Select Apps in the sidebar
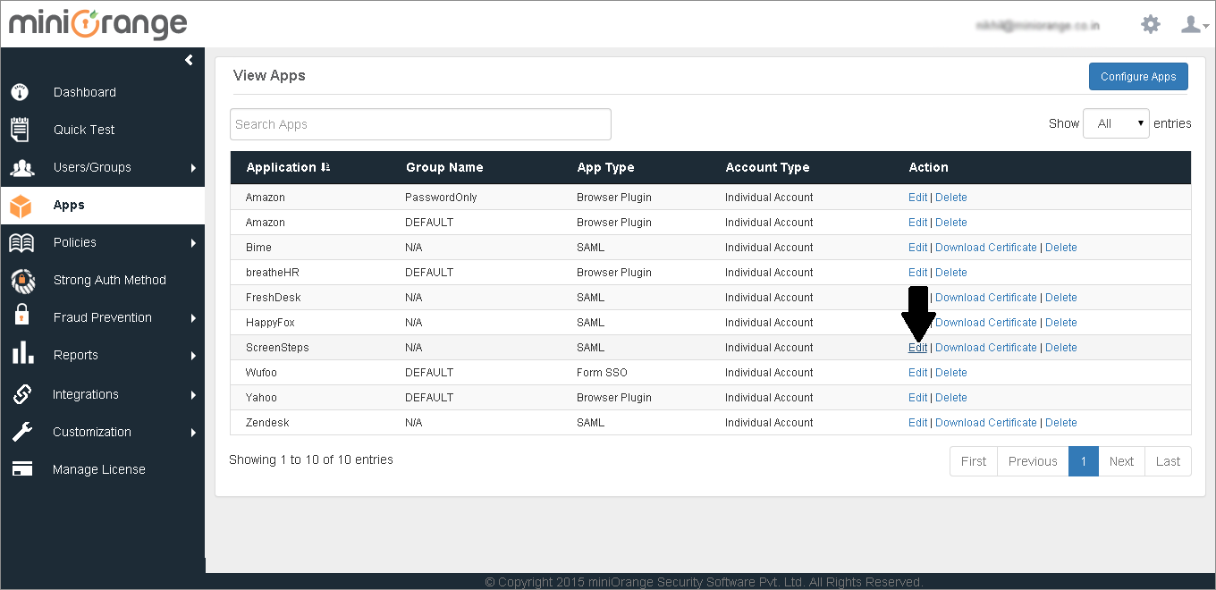Screen dimensions: 1216x590 [x=69, y=205]
